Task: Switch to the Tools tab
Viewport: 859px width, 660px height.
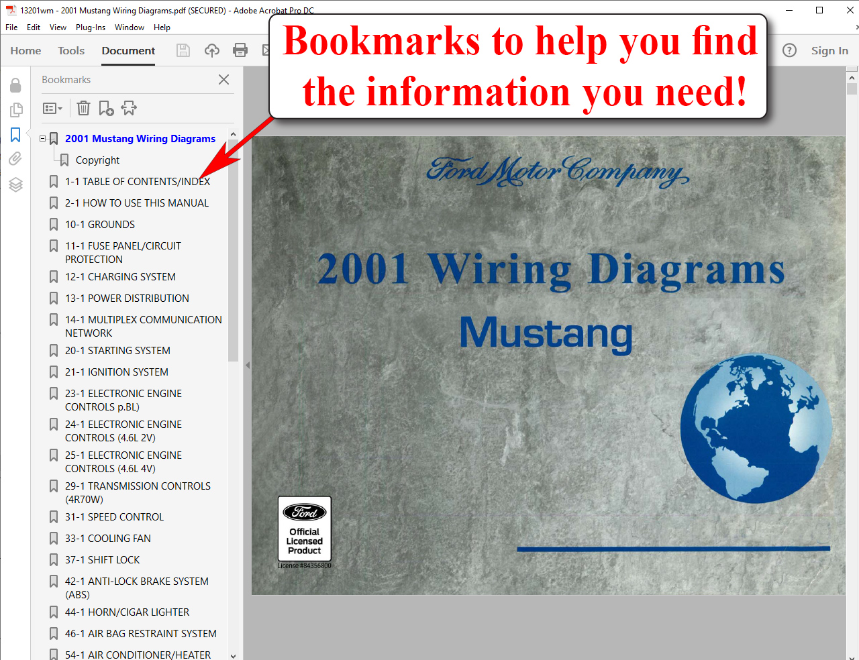Action: [x=71, y=50]
